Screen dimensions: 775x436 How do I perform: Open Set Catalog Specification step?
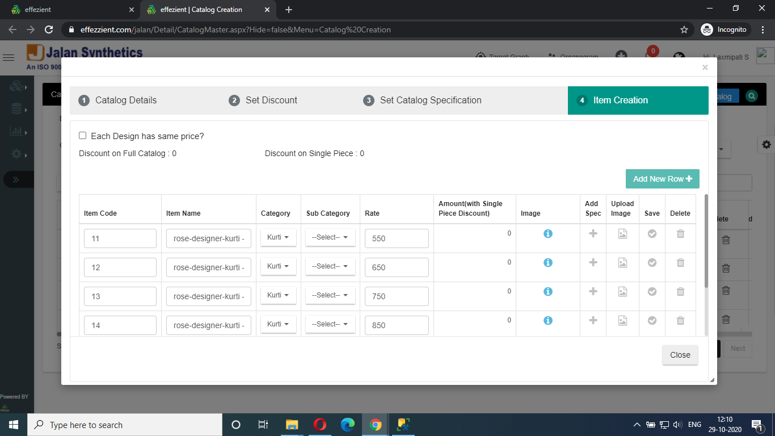coord(430,100)
